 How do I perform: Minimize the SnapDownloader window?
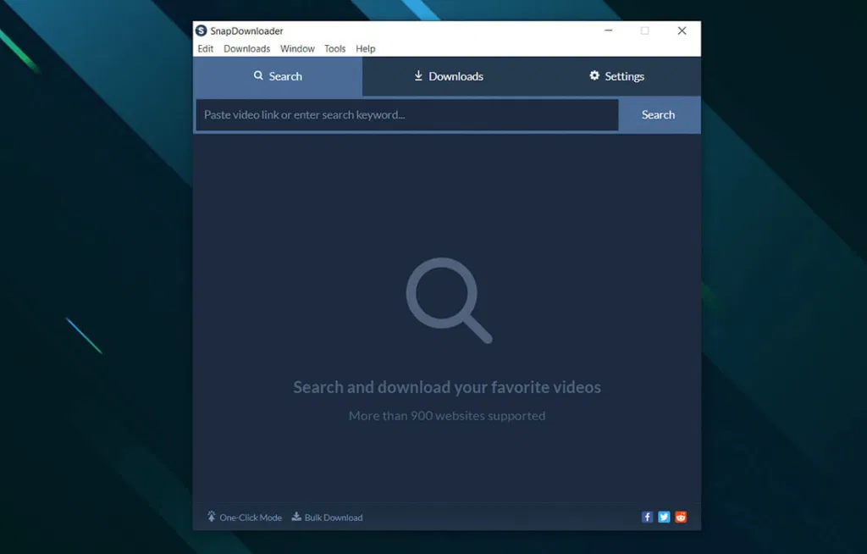(608, 30)
